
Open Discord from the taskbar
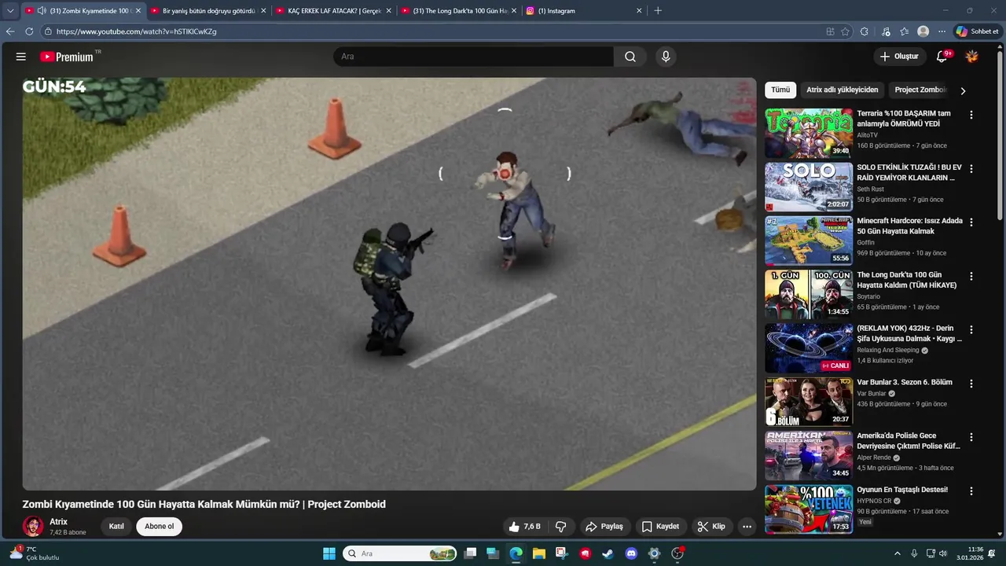[631, 553]
